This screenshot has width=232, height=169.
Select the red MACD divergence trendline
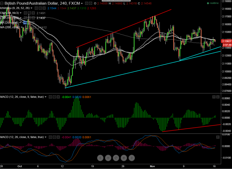point(191,128)
